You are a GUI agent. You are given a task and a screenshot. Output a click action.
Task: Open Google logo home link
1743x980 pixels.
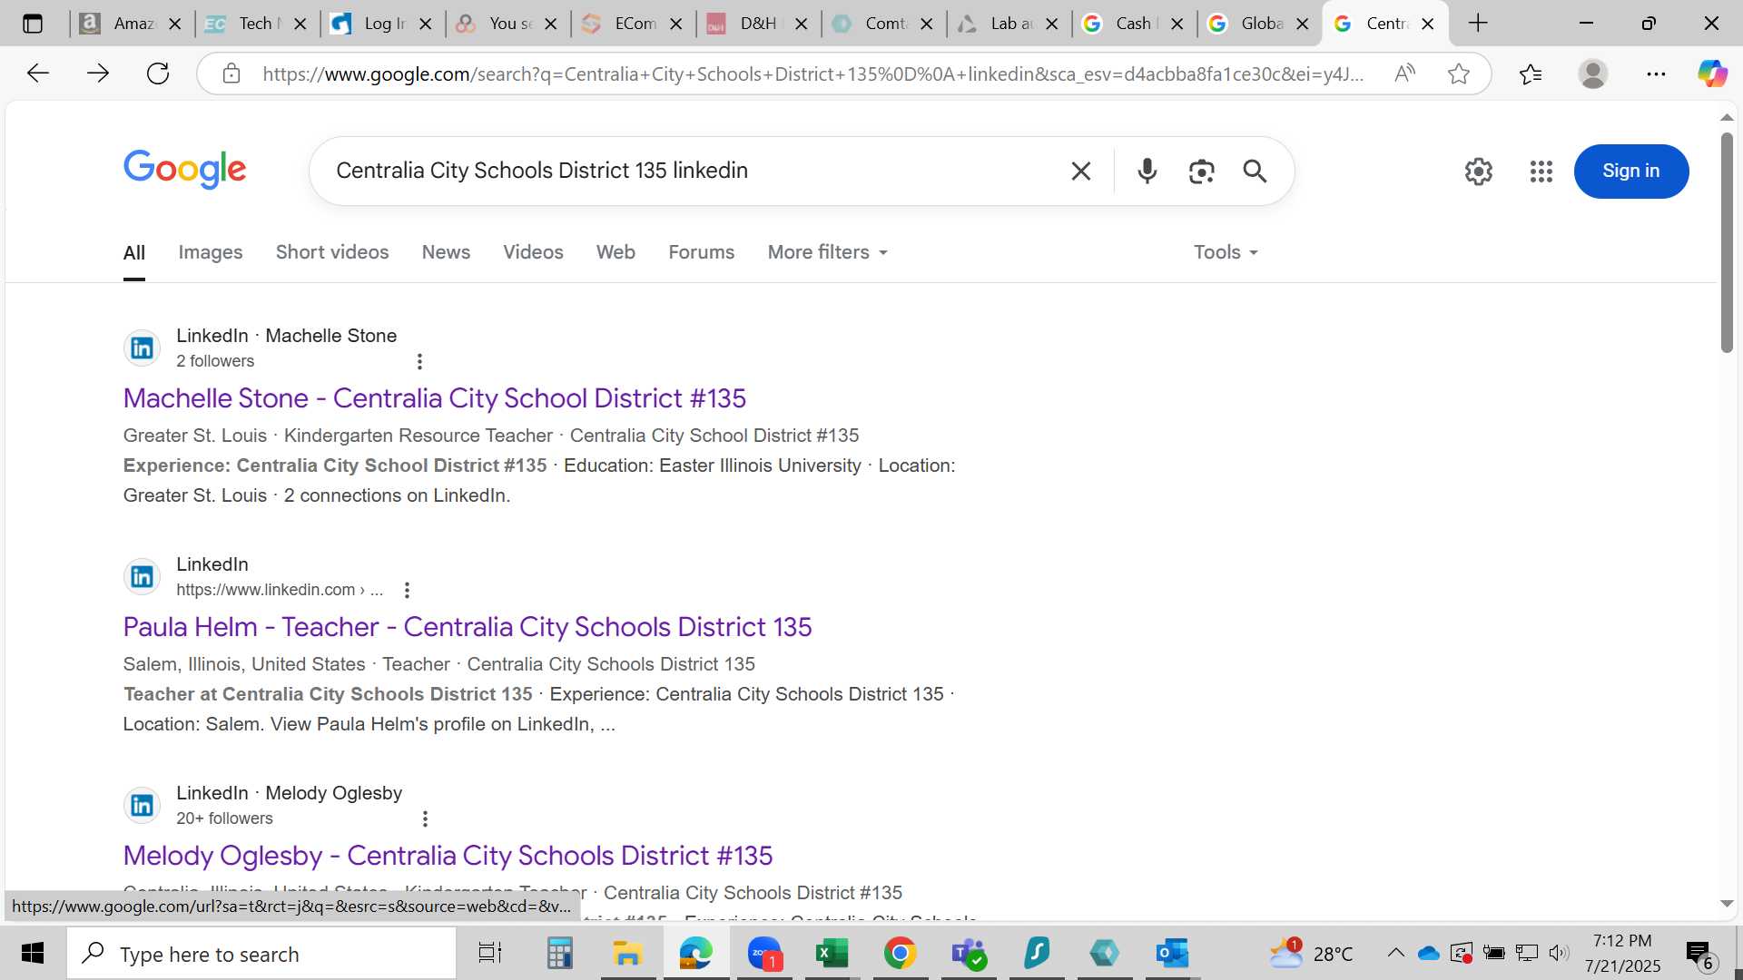[x=185, y=170]
